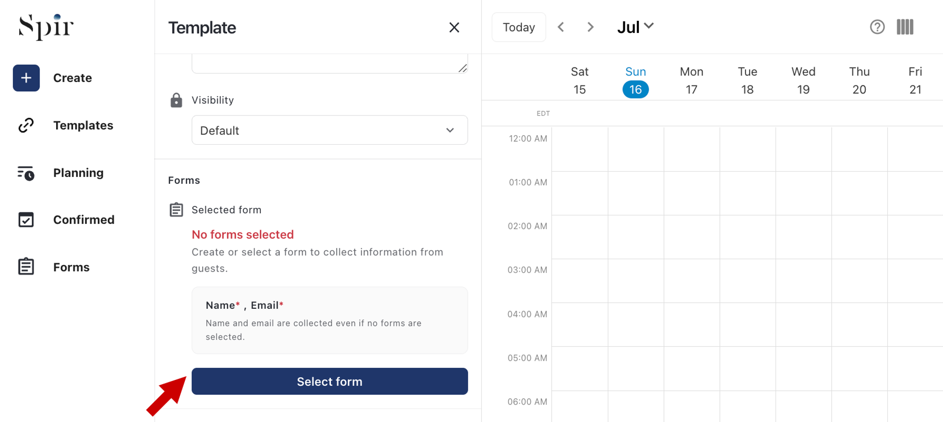Open the Jul month dropdown
943x422 pixels.
636,27
